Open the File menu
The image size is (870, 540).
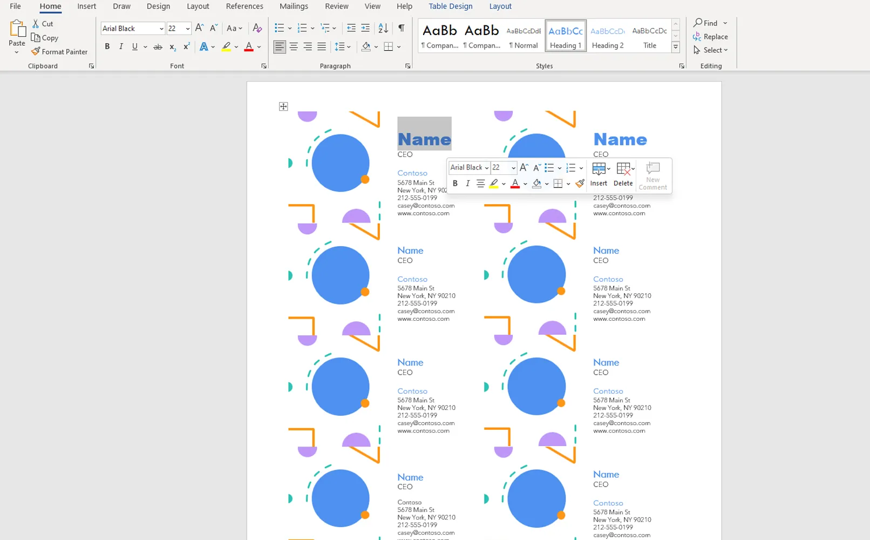(15, 6)
